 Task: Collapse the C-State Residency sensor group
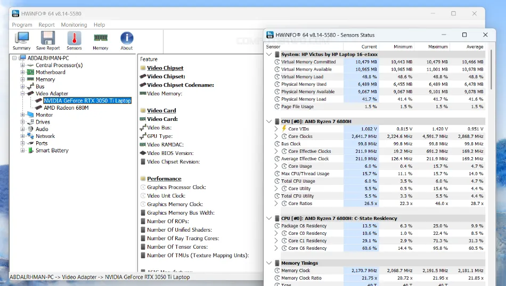(x=269, y=218)
